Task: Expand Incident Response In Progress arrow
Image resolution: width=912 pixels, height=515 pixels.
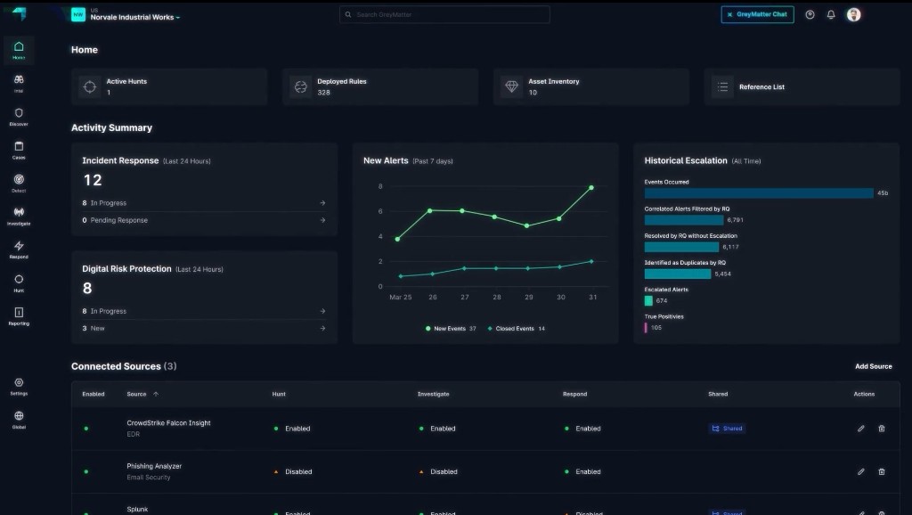Action: click(x=322, y=203)
